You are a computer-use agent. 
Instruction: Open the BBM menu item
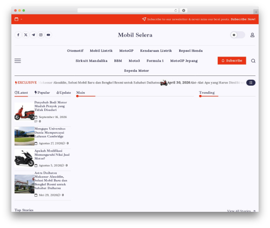(118, 61)
